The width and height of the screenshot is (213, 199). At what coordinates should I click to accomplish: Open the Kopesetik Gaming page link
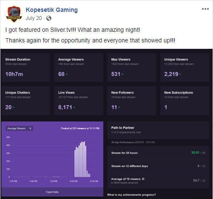coord(52,10)
